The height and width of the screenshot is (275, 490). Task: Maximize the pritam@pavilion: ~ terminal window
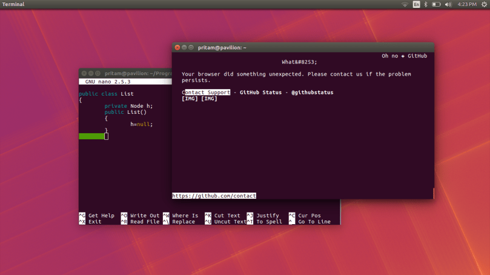pyautogui.click(x=191, y=47)
